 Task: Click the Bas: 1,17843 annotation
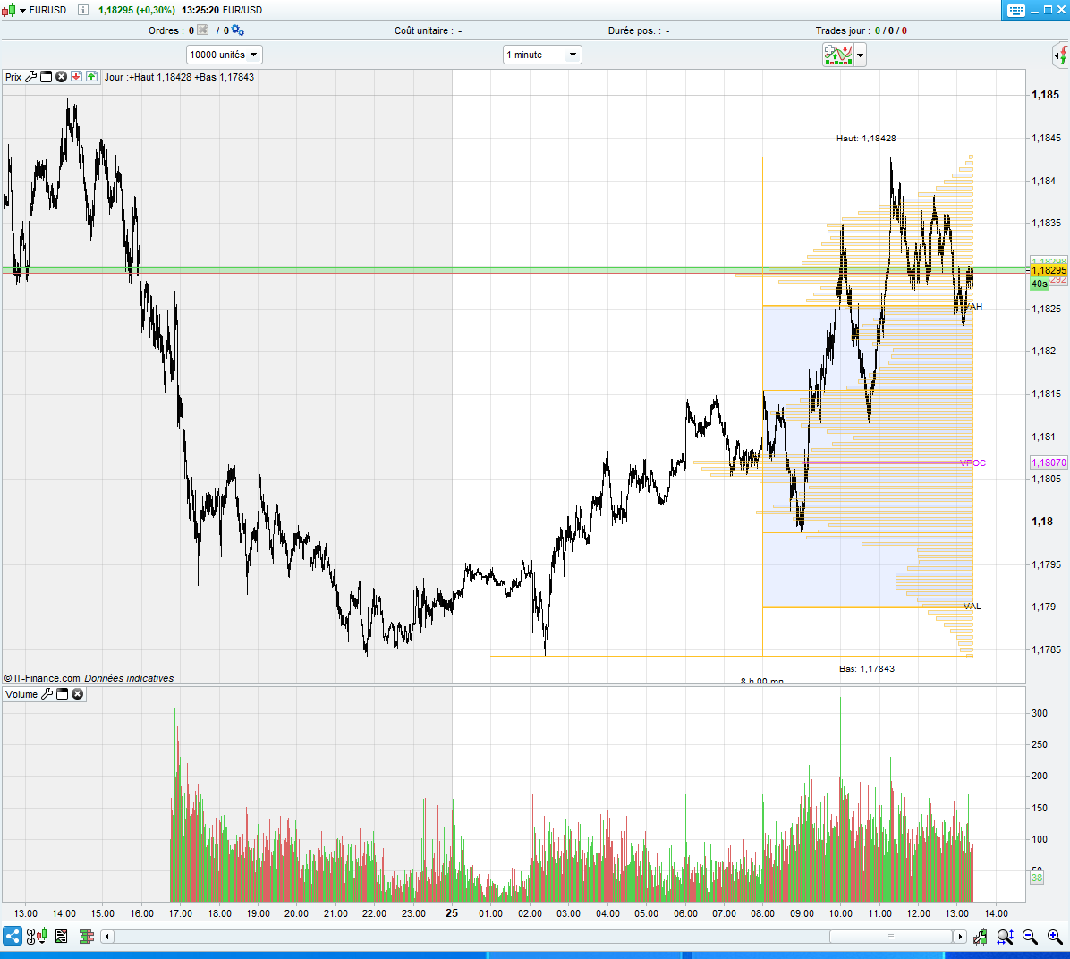tap(867, 668)
